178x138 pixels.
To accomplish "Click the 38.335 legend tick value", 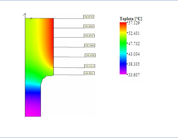I will tap(134, 64).
